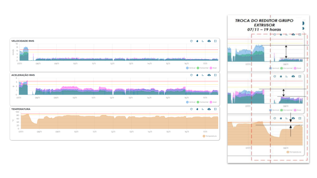Image resolution: width=317 pixels, height=178 pixels.
Task: Click the VELOCIDADE RMS chart title
Action: click(x=23, y=41)
